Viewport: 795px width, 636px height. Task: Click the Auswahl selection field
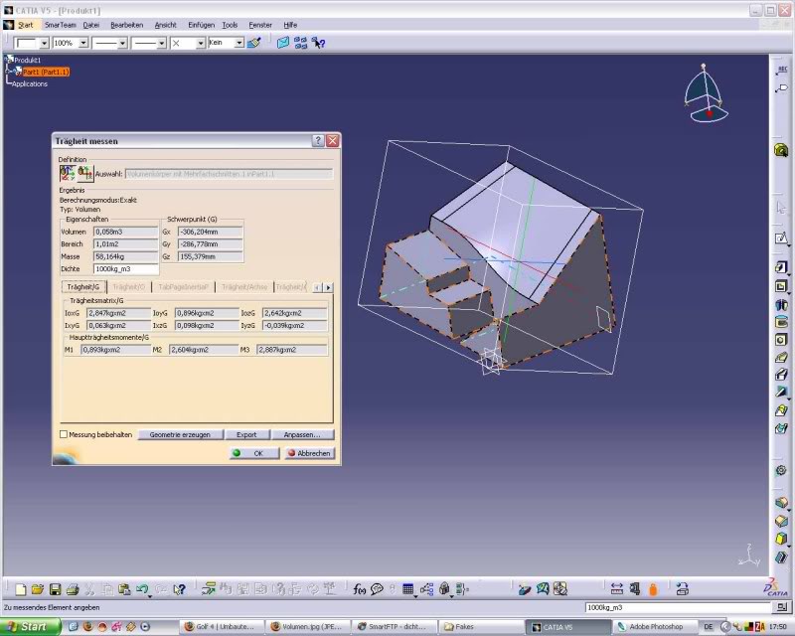pyautogui.click(x=229, y=174)
